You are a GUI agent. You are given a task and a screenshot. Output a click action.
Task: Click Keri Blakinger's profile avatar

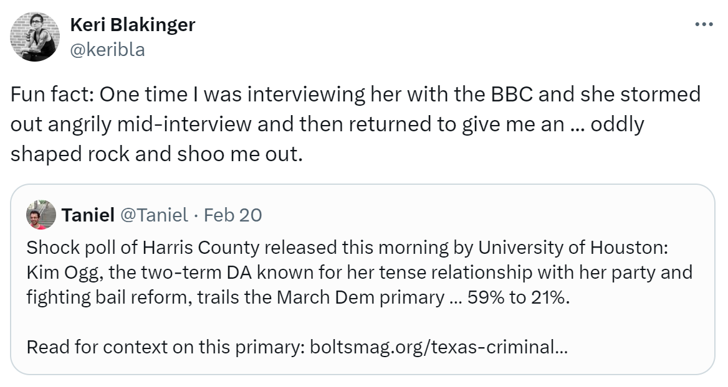click(34, 37)
